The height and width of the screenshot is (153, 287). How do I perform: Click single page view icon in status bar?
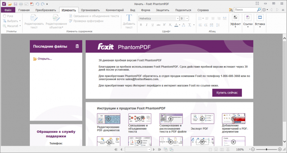click(x=210, y=150)
